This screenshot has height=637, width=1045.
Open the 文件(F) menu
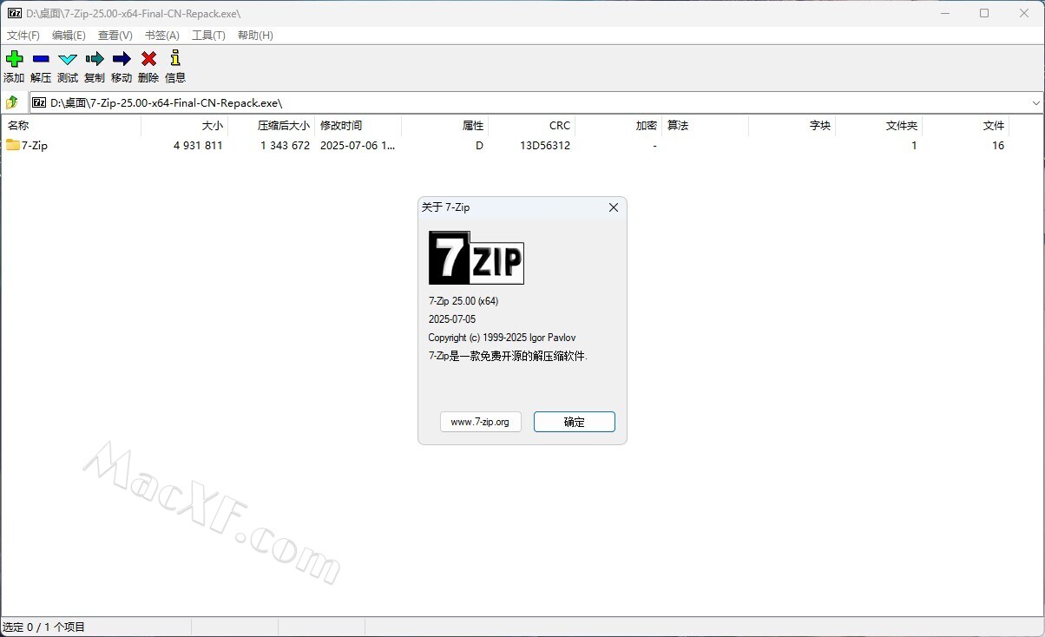(23, 36)
